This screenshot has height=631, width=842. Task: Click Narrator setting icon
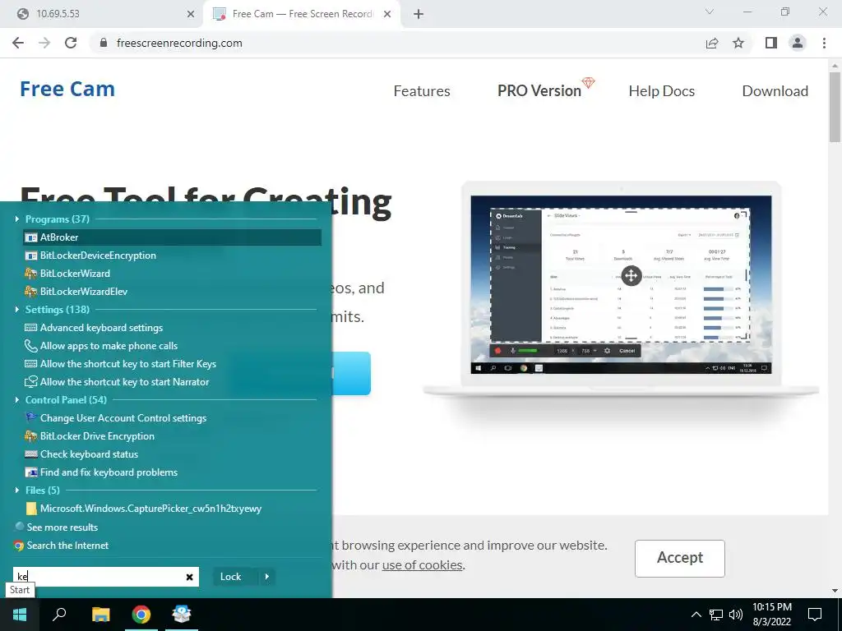coord(31,382)
